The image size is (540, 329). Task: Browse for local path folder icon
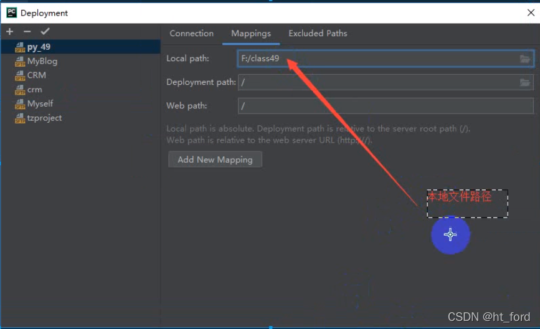[525, 59]
